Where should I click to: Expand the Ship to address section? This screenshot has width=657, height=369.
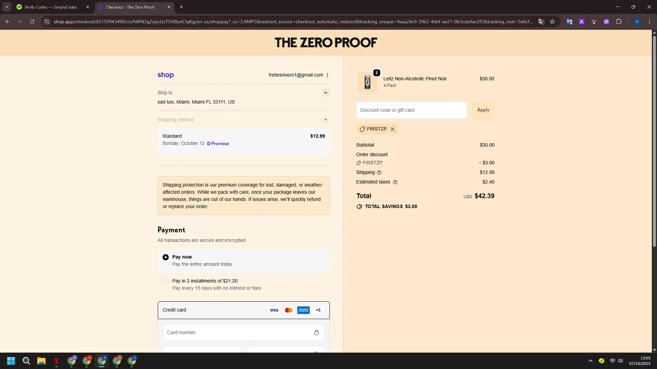tap(325, 93)
